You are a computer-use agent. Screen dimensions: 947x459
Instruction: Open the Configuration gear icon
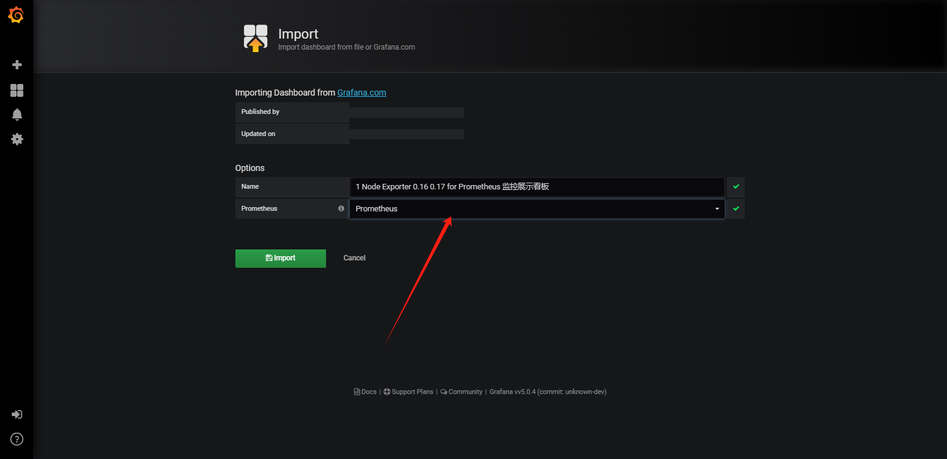pos(17,139)
